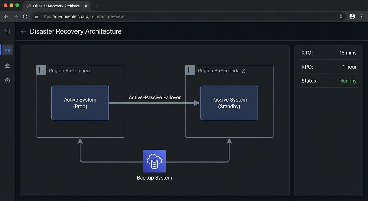Image resolution: width=368 pixels, height=201 pixels.
Task: Select the Disaster Recovery Architecture browser tab
Action: (x=57, y=6)
